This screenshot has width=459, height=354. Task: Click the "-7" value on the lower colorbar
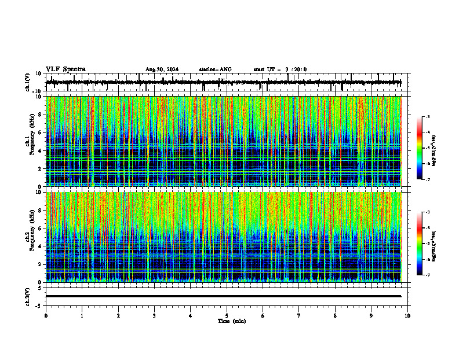[428, 275]
